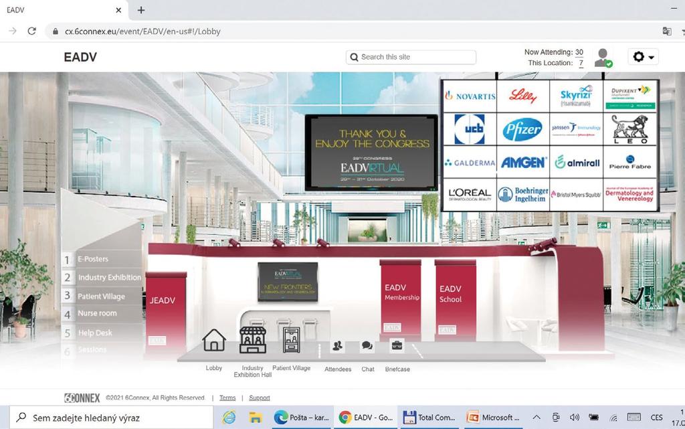This screenshot has width=685, height=429.
Task: Click the touch keyboard tray icon
Action: point(633,418)
